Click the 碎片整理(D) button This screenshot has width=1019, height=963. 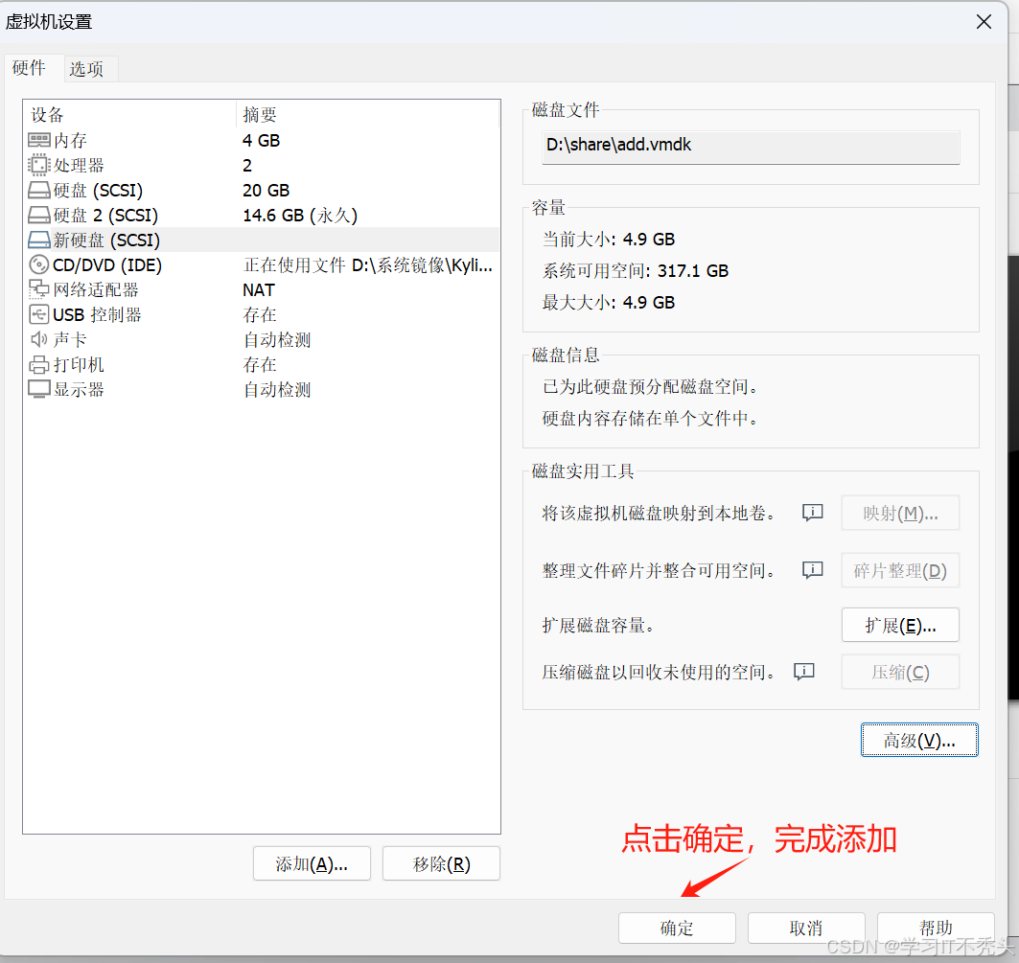(x=900, y=570)
